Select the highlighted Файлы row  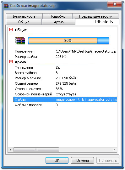(x=65, y=99)
